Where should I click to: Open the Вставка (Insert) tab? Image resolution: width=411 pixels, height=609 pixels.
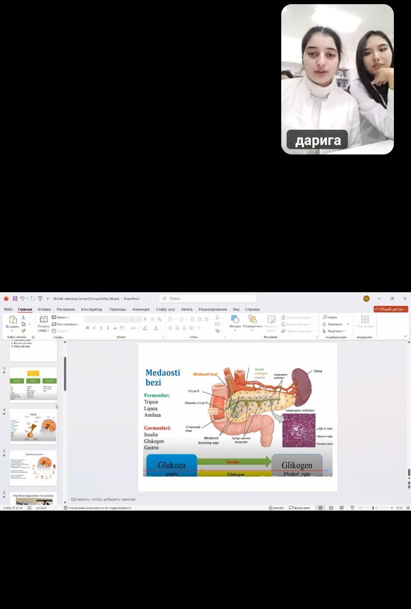click(x=44, y=309)
